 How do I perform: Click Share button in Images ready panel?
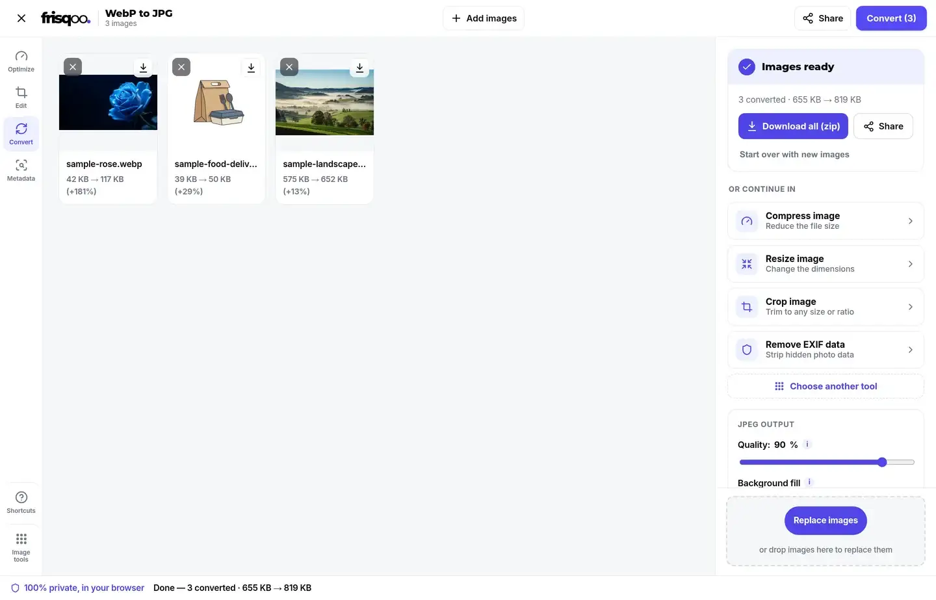click(x=883, y=126)
